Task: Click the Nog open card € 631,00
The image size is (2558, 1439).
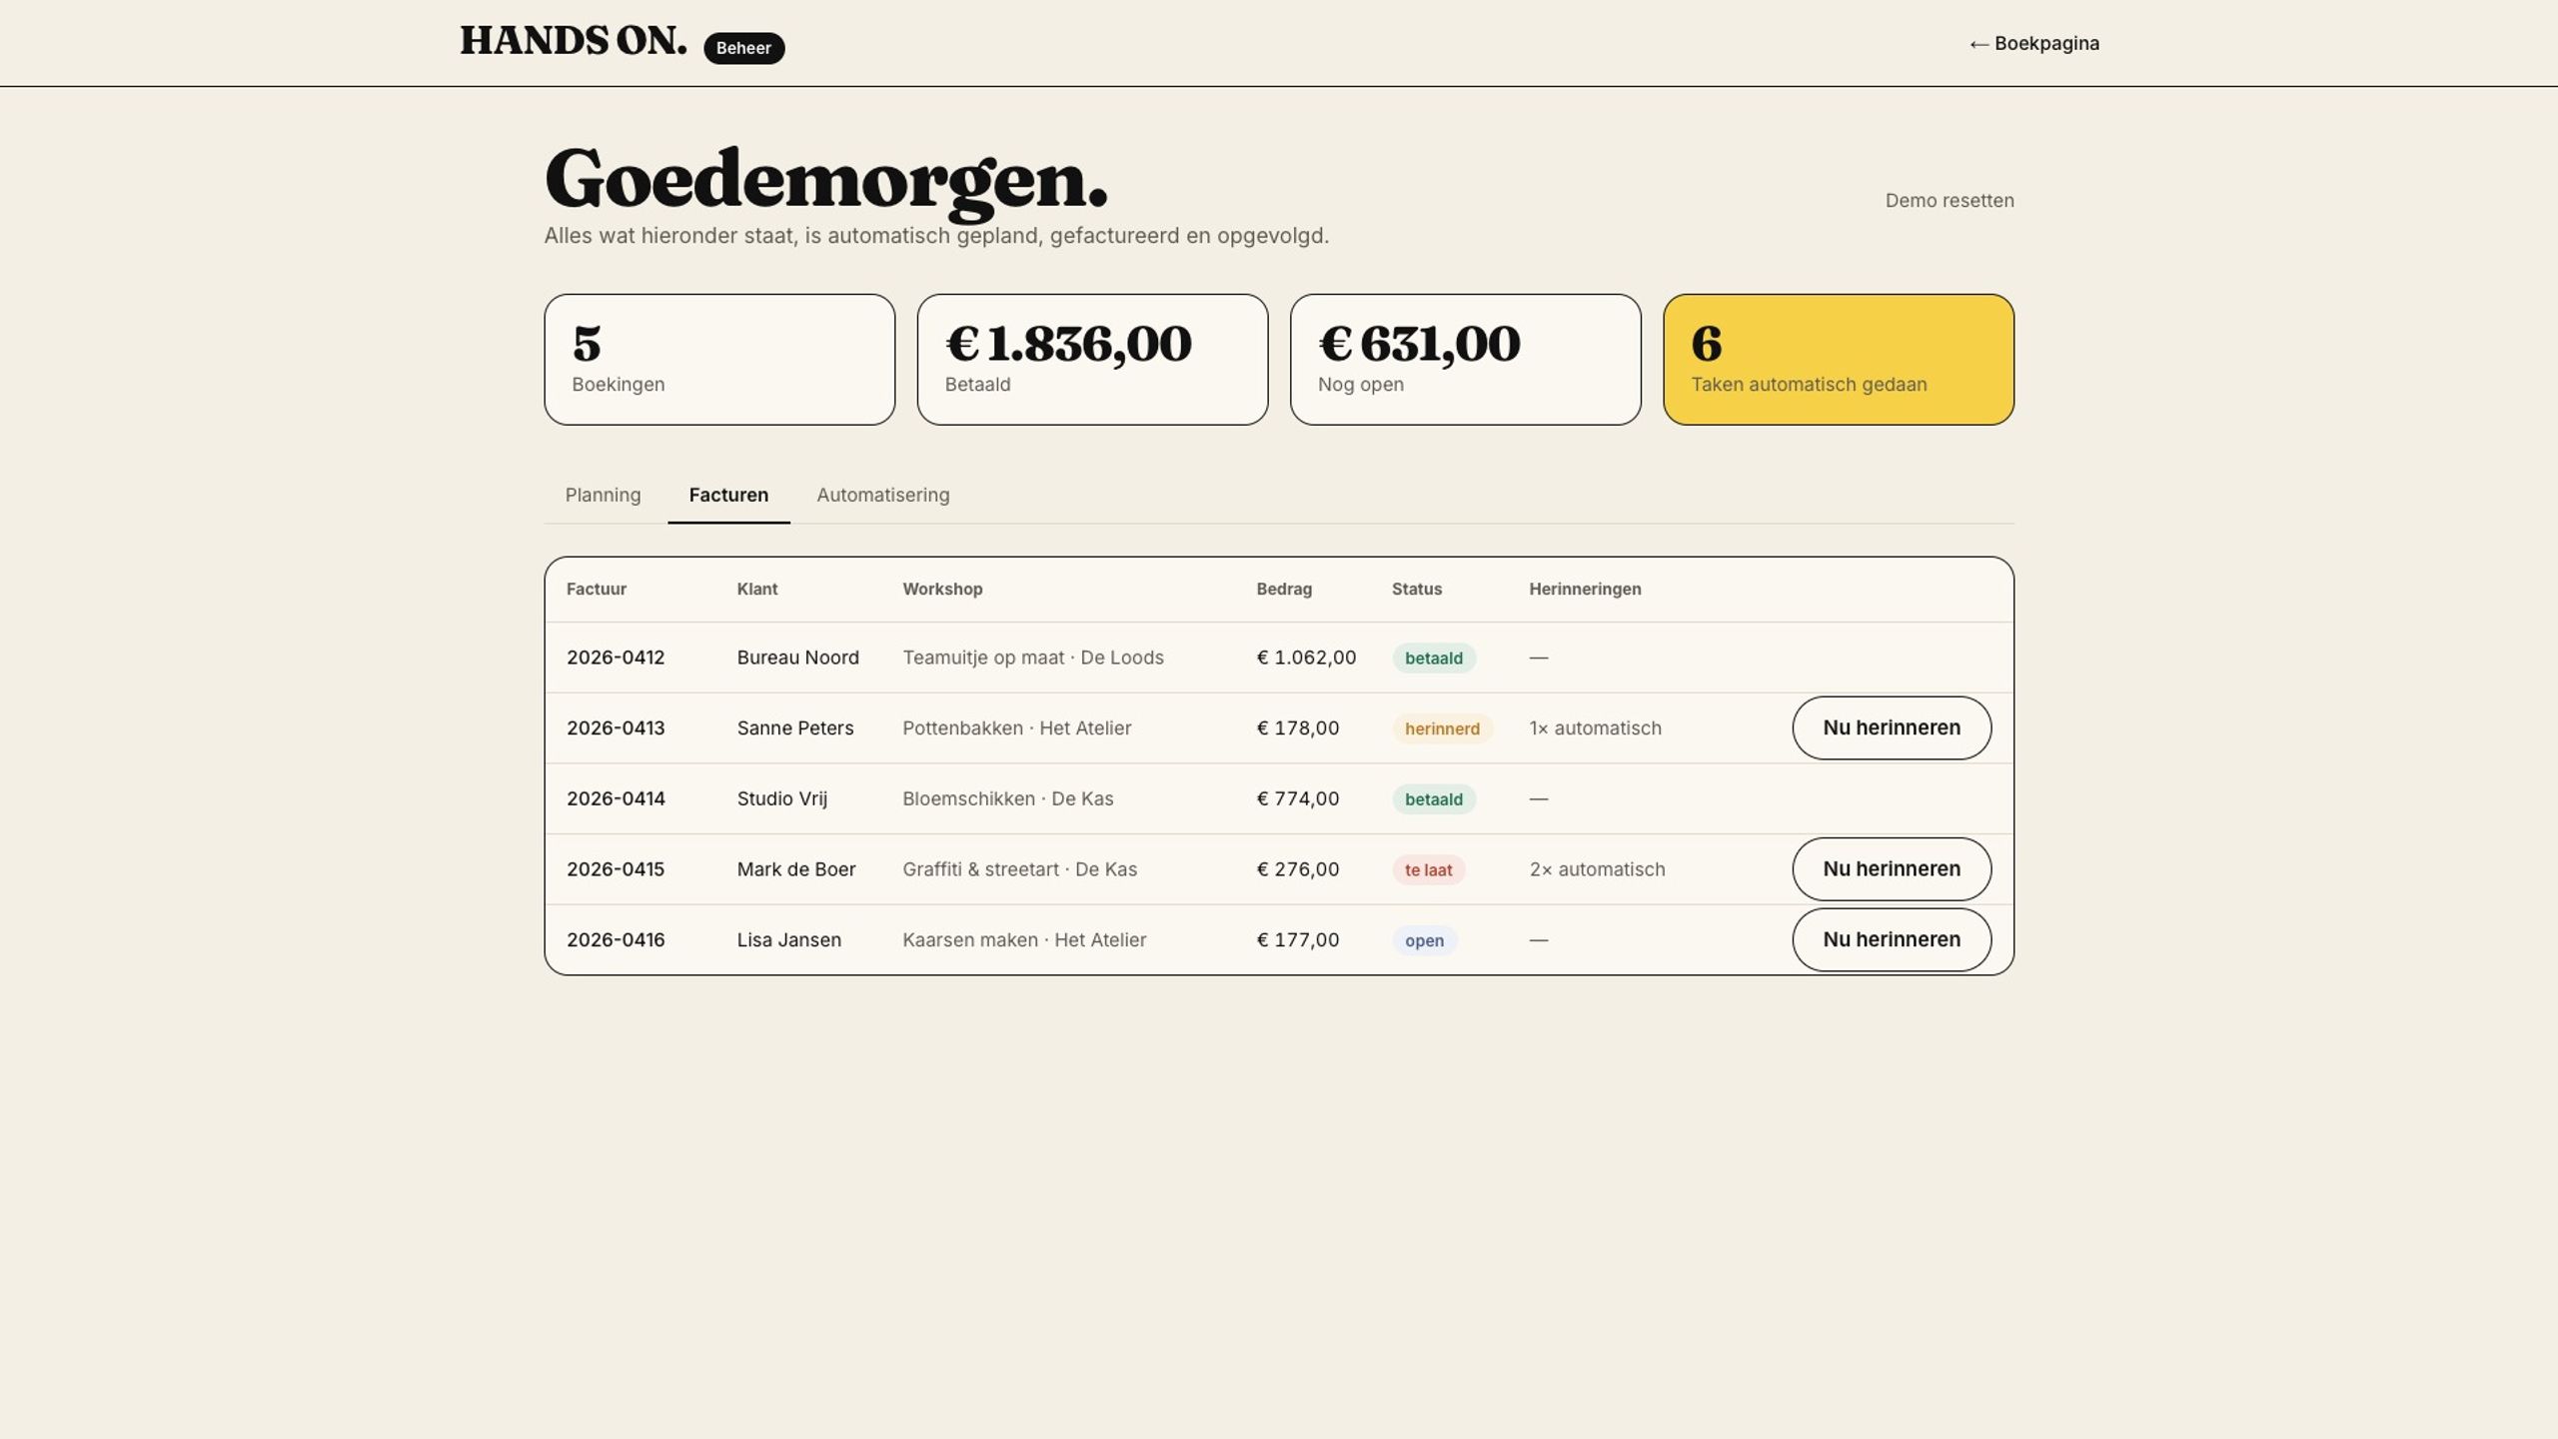Action: tap(1465, 360)
